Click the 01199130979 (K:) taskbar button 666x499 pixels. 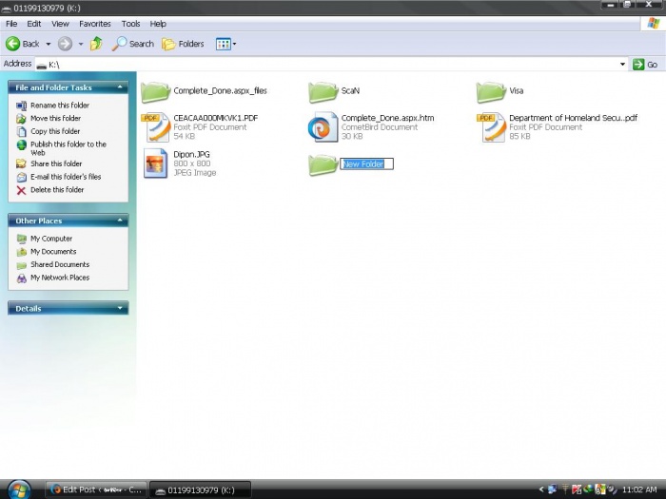click(x=201, y=490)
